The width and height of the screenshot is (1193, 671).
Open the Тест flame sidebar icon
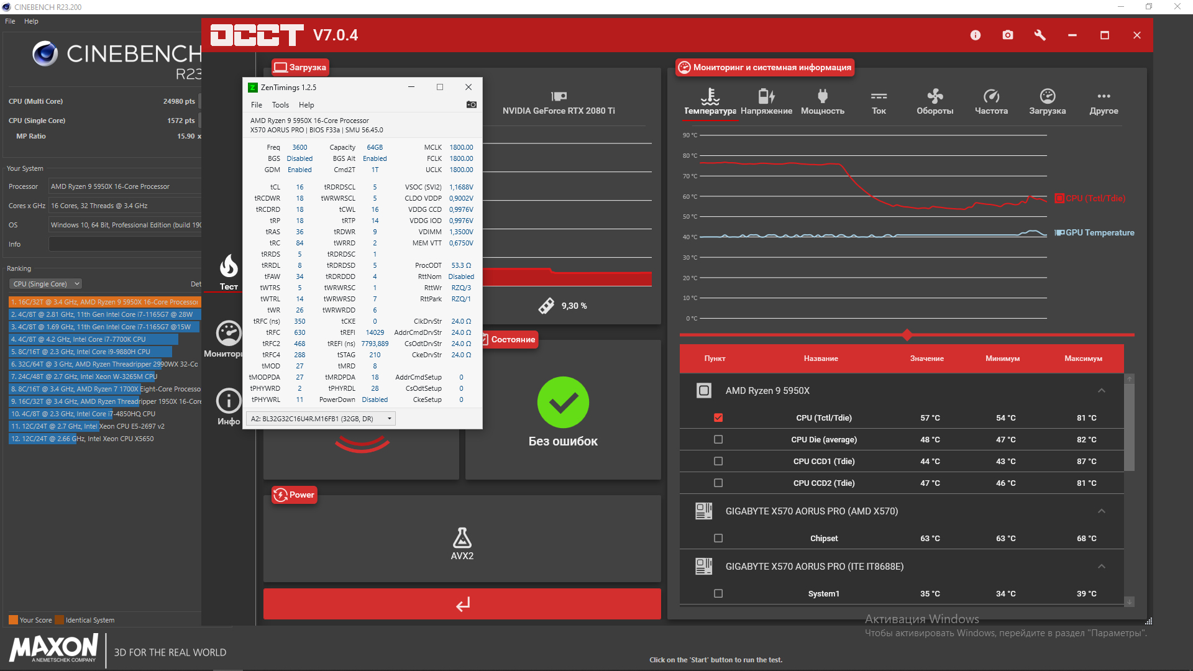[x=229, y=267]
